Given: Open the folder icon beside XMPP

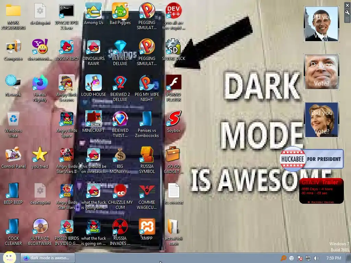Looking at the screenshot, I should click(x=174, y=233).
